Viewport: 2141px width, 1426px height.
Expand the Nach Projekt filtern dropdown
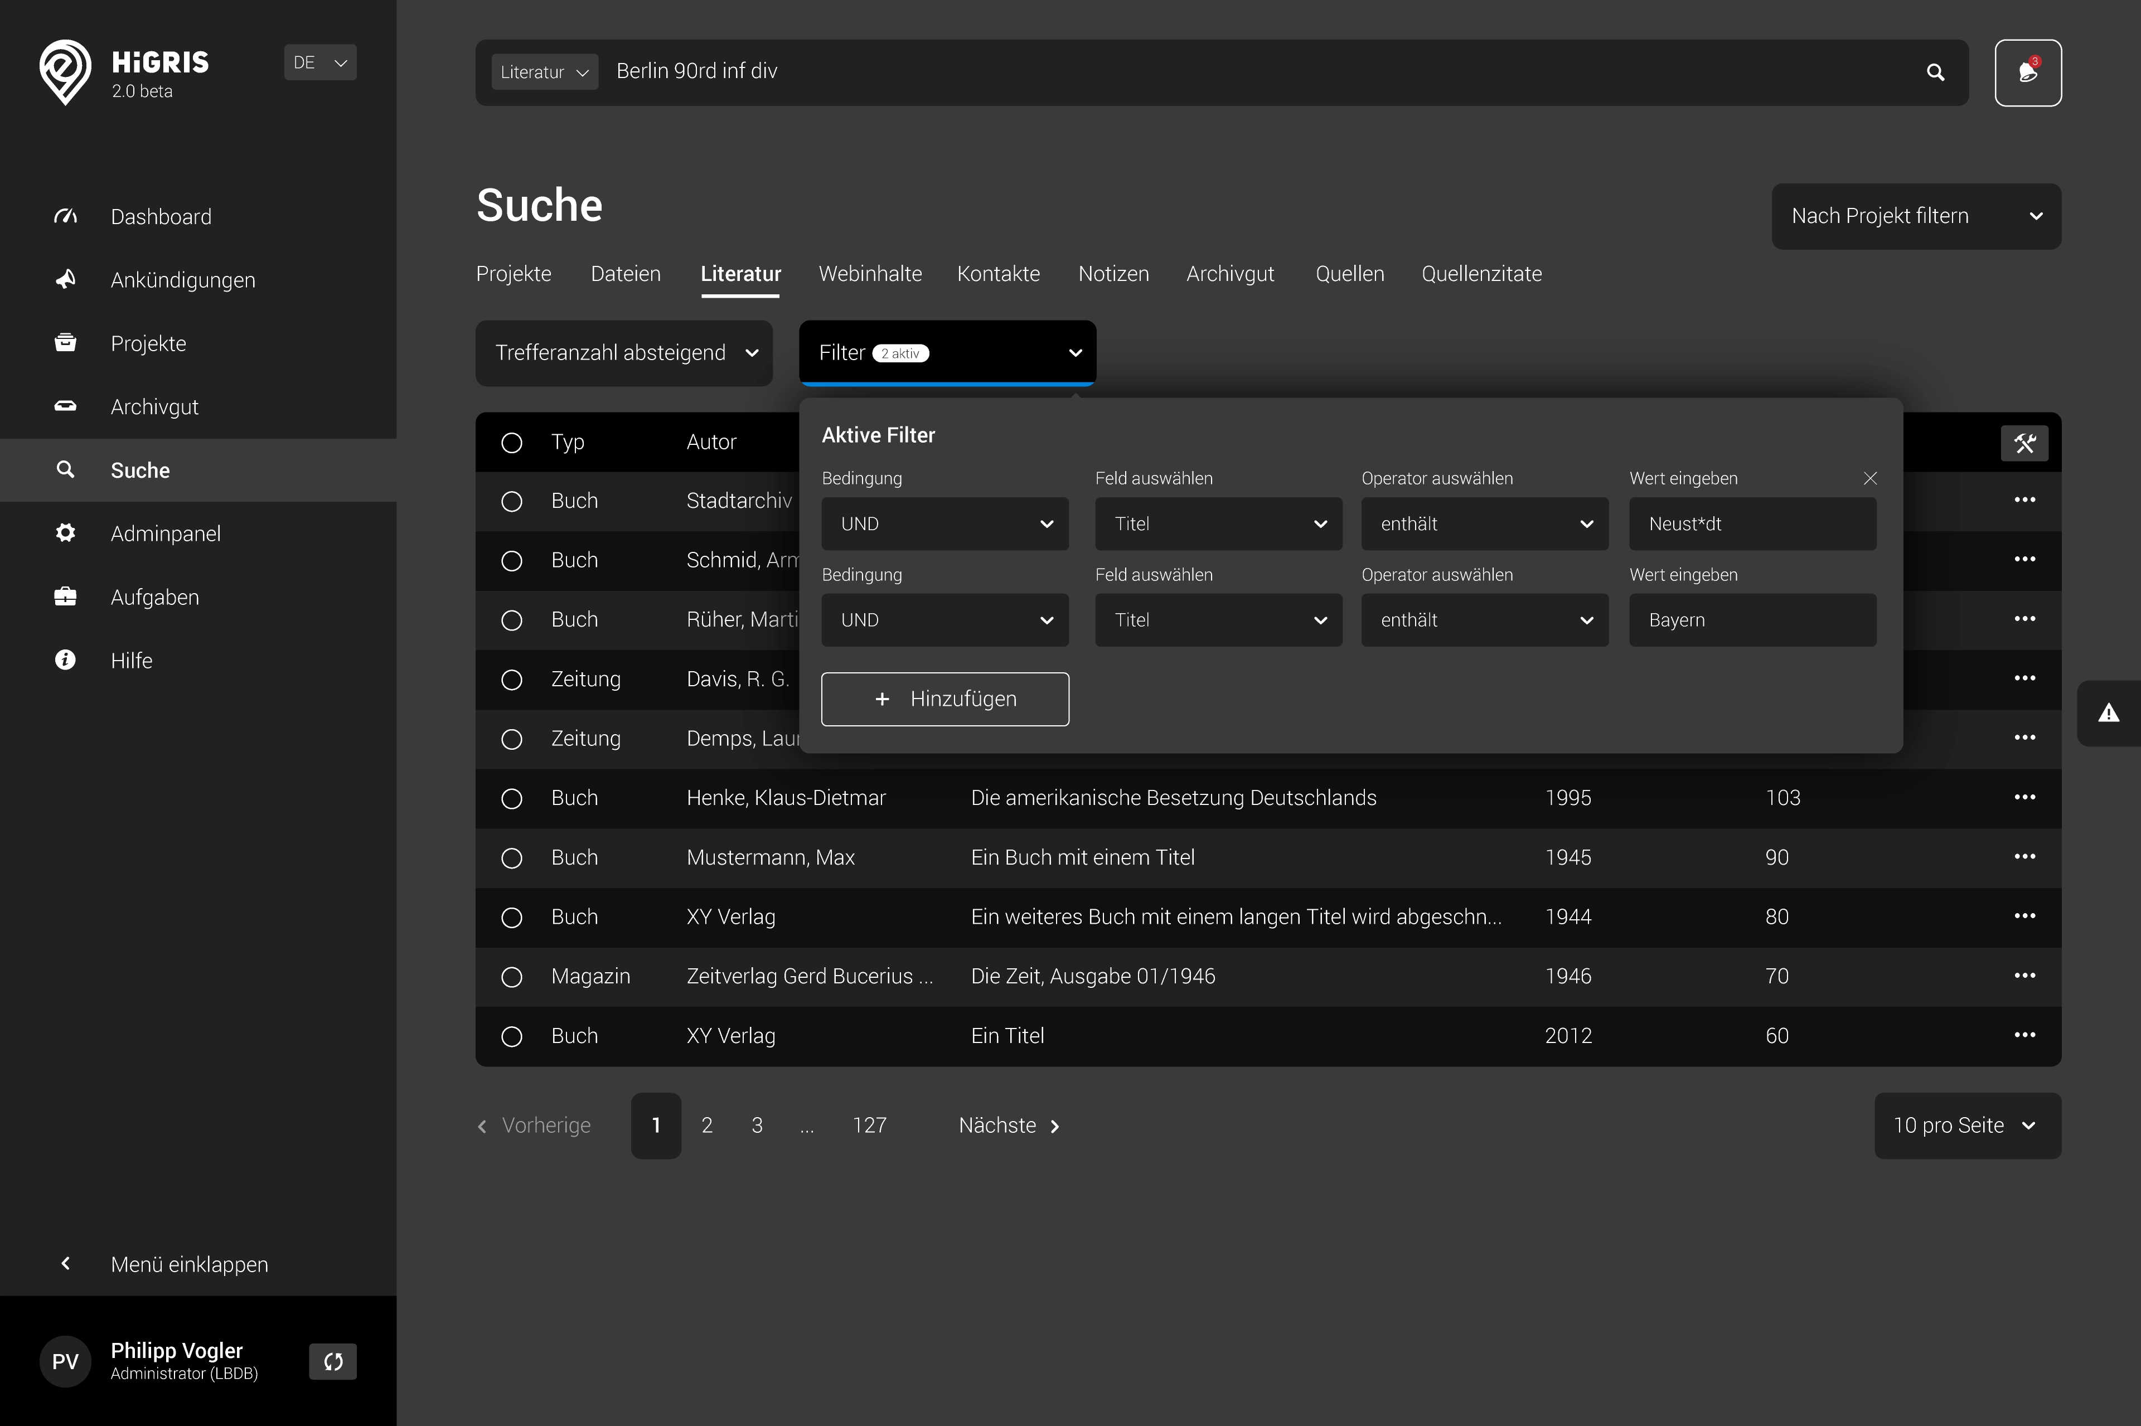1915,216
